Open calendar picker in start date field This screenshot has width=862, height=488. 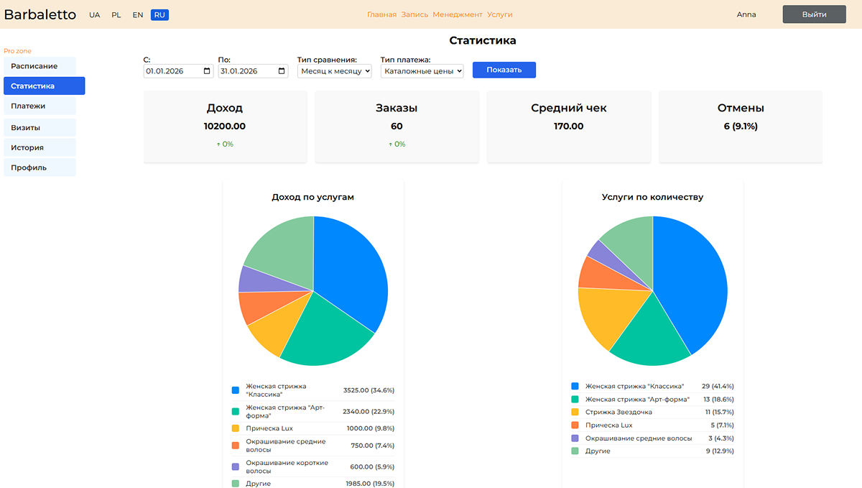click(x=208, y=71)
